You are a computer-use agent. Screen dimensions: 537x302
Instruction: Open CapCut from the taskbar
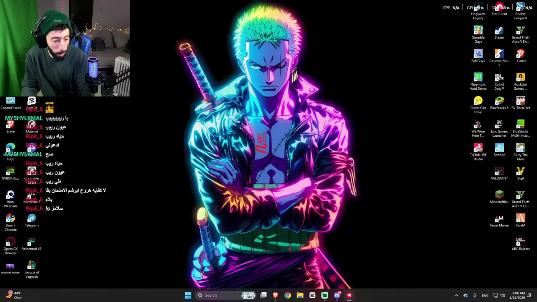(312, 295)
